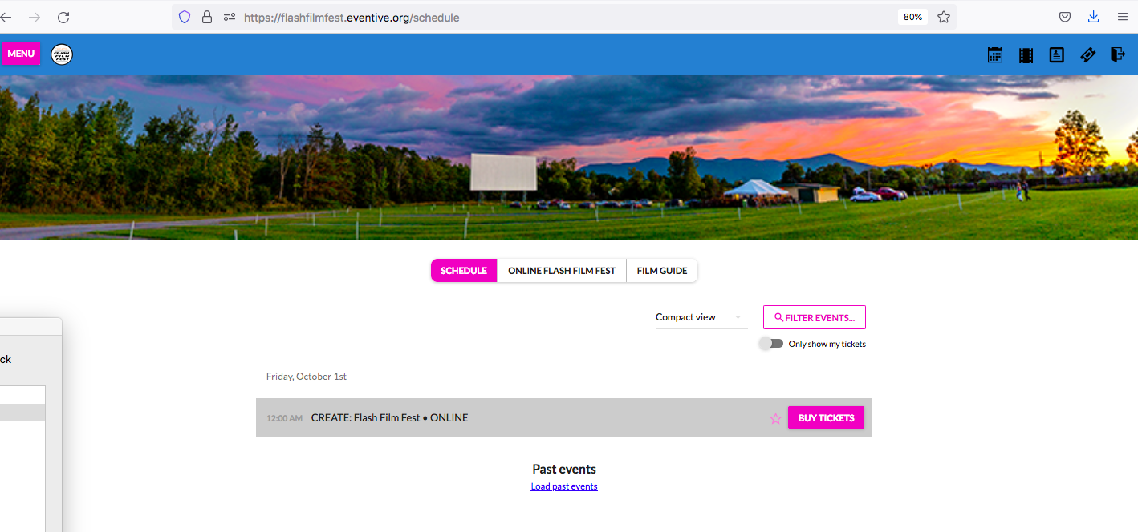Open the film guide filmstrip icon

tap(1026, 54)
